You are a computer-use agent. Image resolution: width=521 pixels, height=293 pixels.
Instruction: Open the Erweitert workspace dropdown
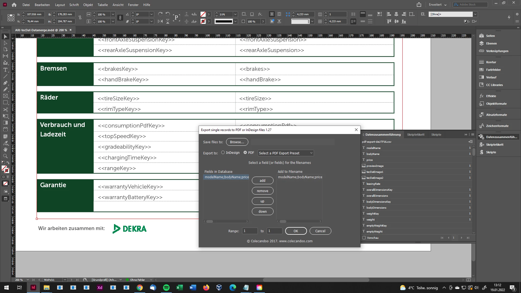[x=437, y=5]
